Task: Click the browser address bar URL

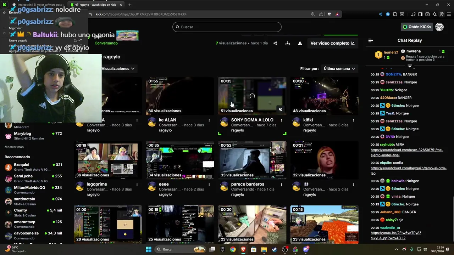Action: (141, 14)
